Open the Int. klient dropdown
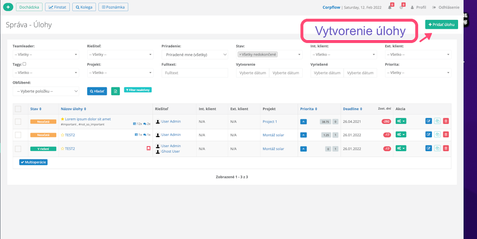Viewport: 477px width, 239px height. tap(344, 54)
